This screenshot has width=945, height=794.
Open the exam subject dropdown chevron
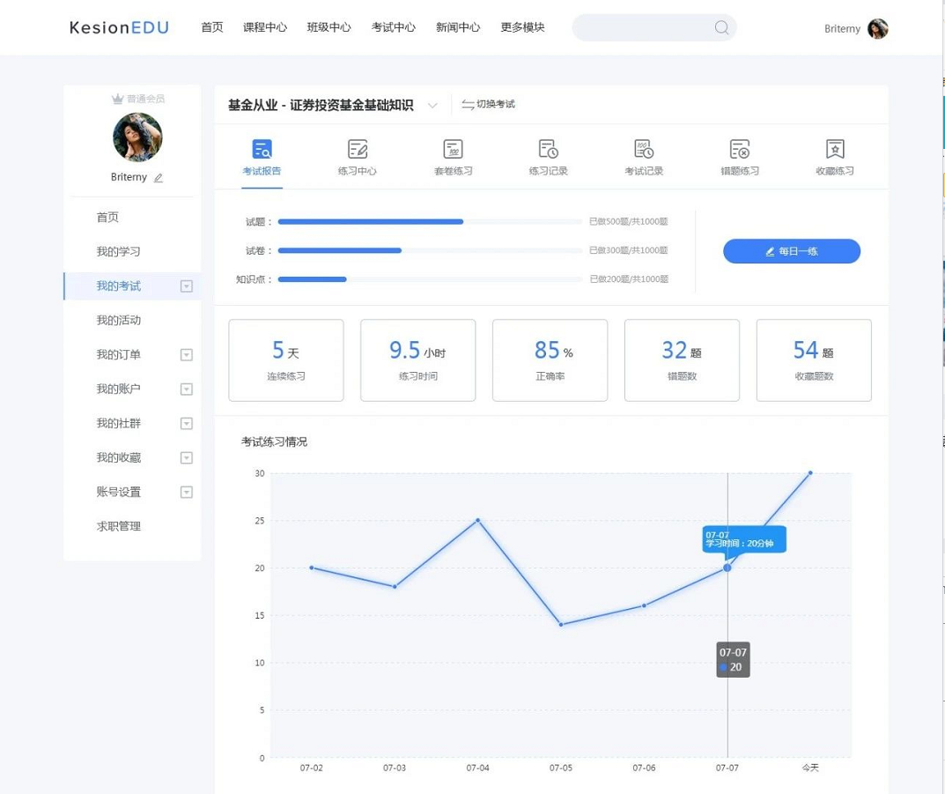click(x=432, y=106)
